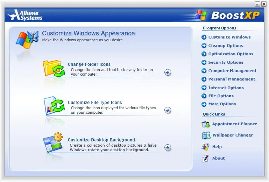269x182 pixels.
Task: Click the arrow icon next to Personal Management
Action: 204,79
